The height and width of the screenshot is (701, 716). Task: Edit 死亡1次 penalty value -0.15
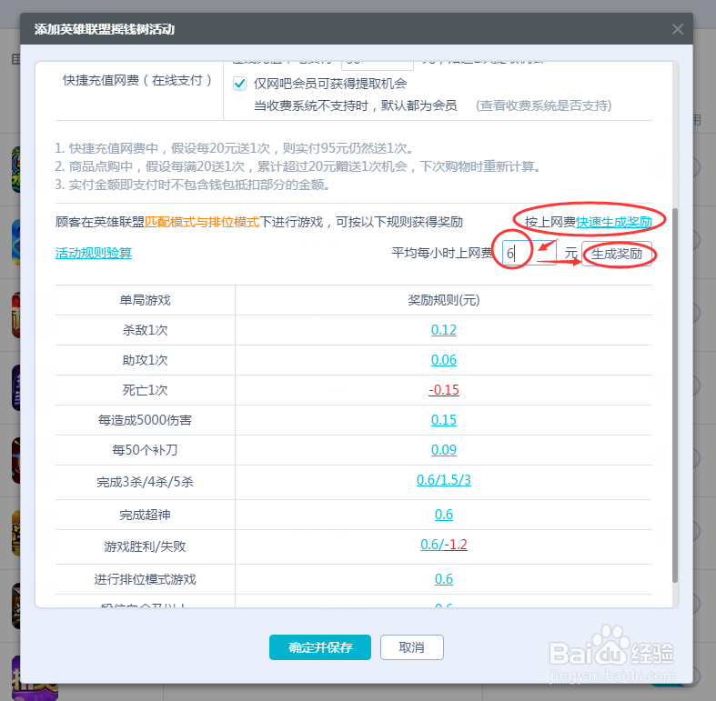pyautogui.click(x=443, y=390)
